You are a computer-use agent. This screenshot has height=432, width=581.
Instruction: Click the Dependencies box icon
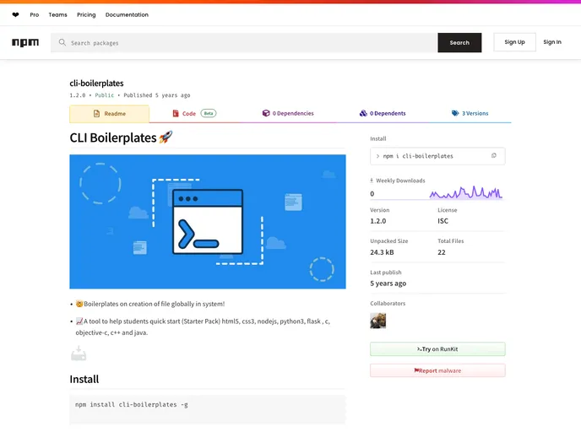point(266,113)
